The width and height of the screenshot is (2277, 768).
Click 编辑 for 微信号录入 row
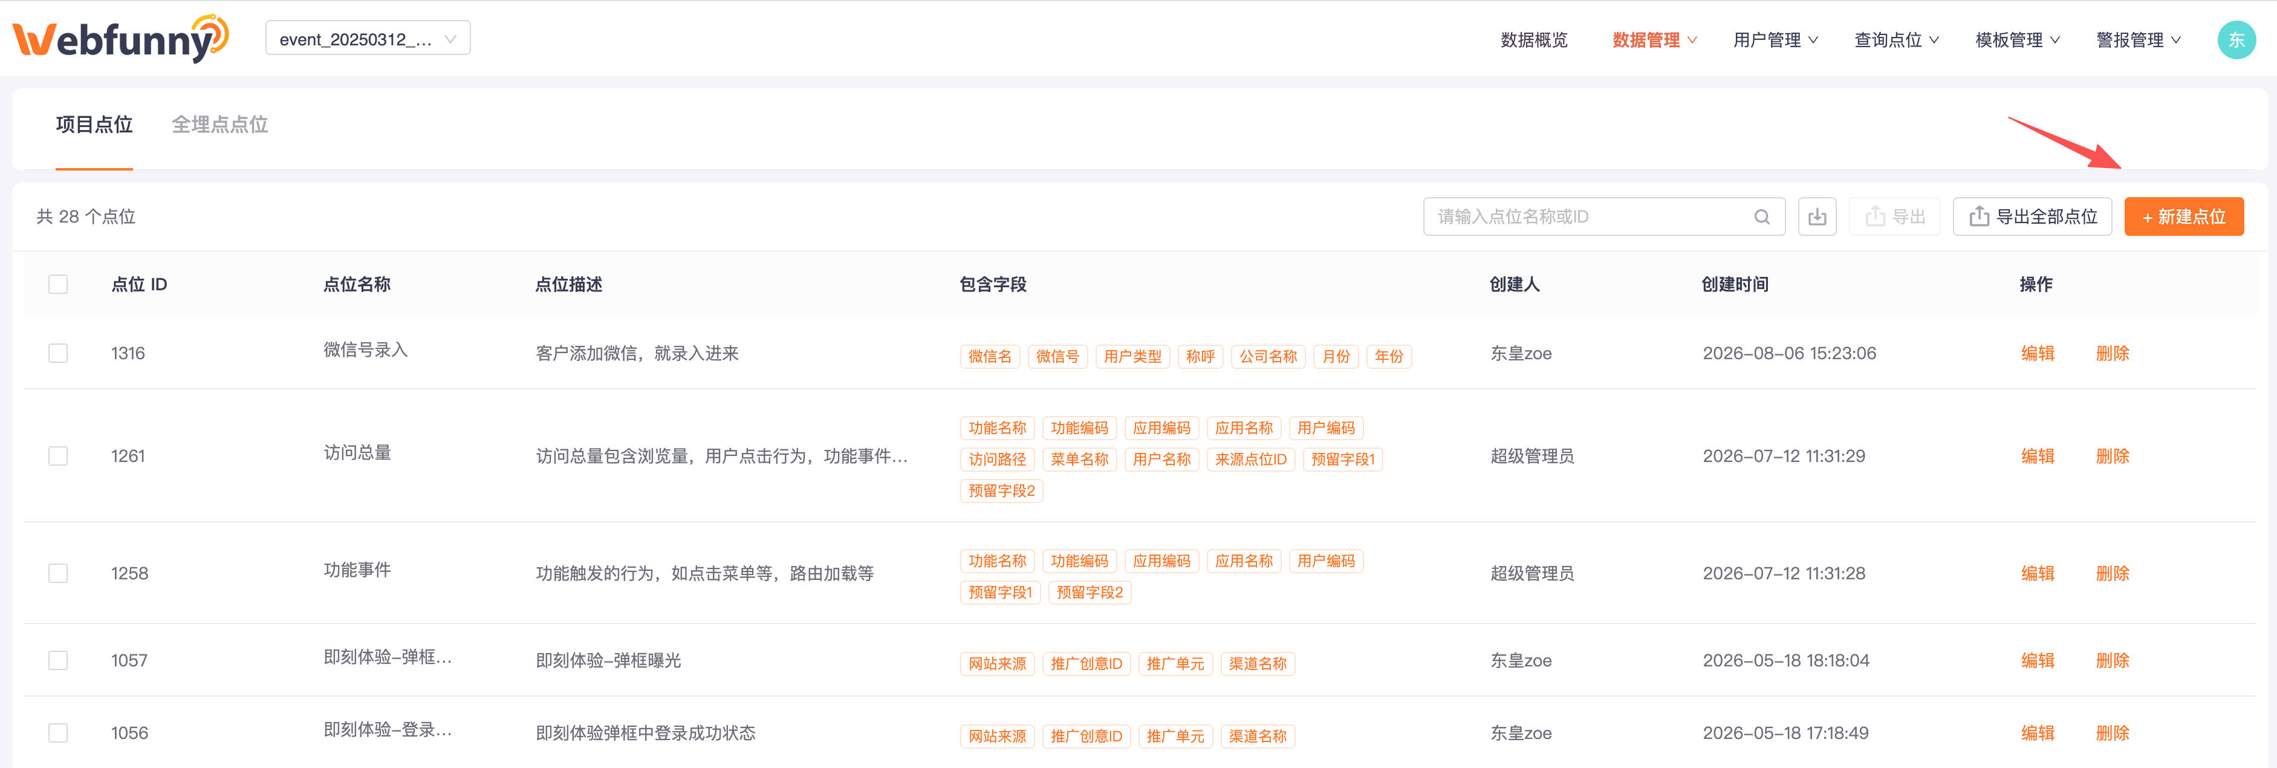point(2038,354)
